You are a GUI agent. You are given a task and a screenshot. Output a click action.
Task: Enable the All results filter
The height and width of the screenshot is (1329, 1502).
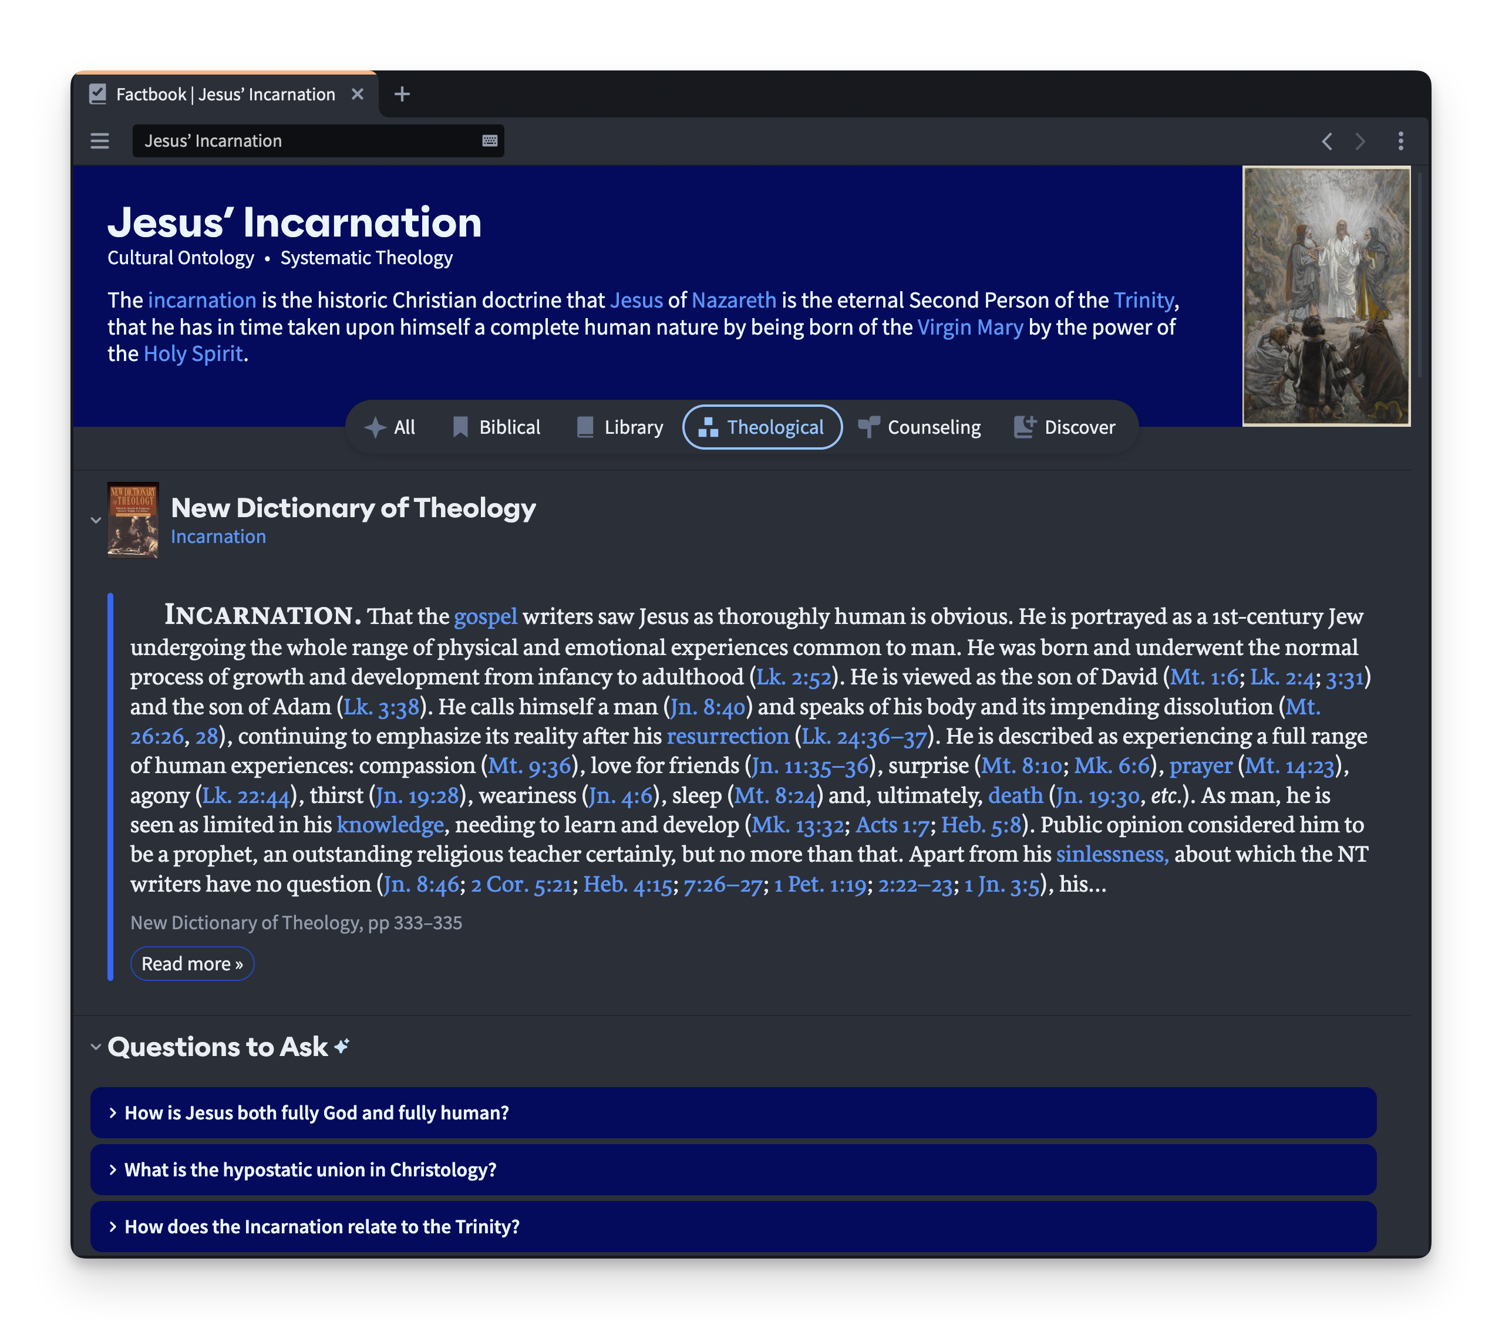(x=391, y=427)
